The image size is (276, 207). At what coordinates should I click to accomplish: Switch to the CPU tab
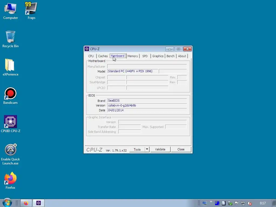pos(91,56)
